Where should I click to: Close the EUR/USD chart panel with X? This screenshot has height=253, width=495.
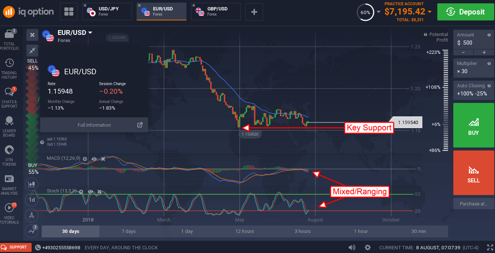[x=32, y=35]
